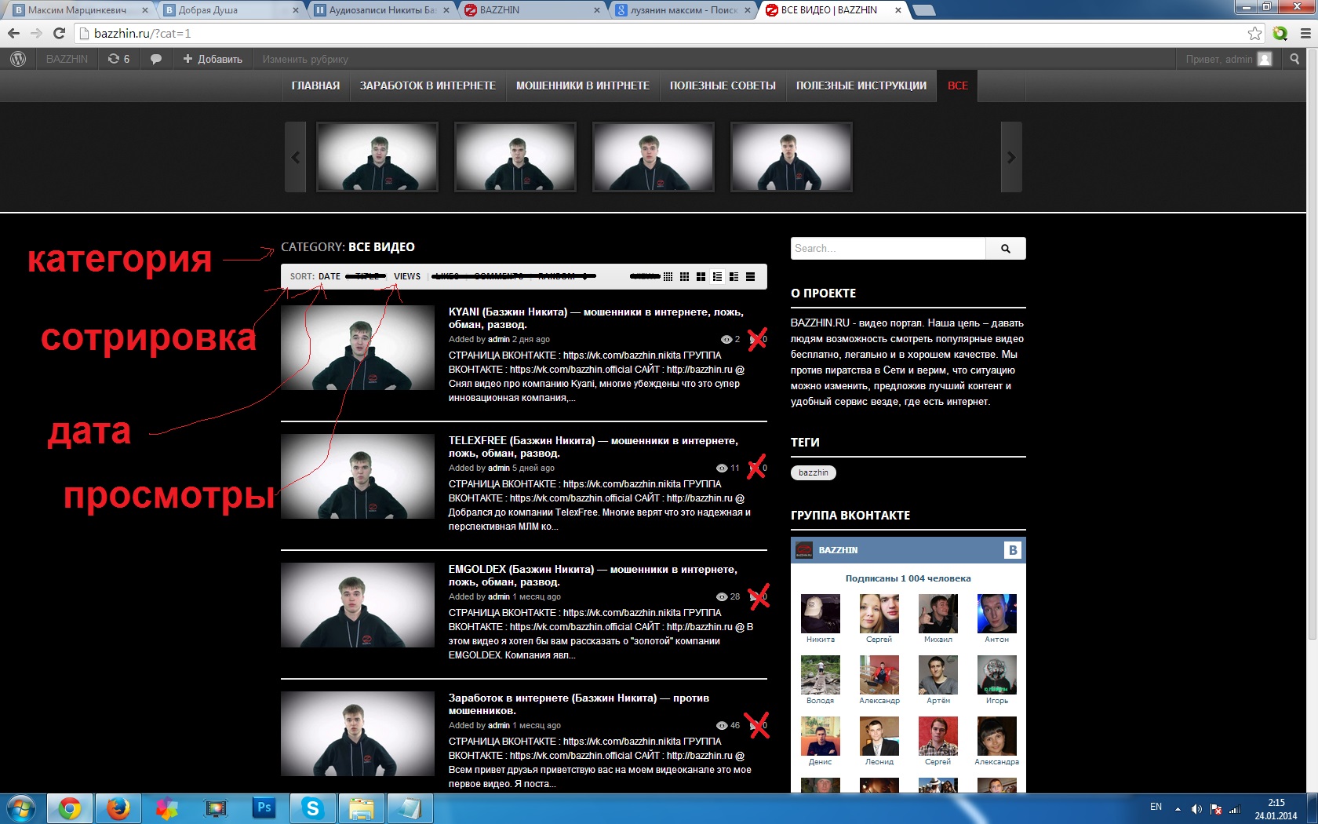Viewport: 1318px width, 824px height.
Task: Open the 6 pending updates in admin bar
Action: click(118, 59)
